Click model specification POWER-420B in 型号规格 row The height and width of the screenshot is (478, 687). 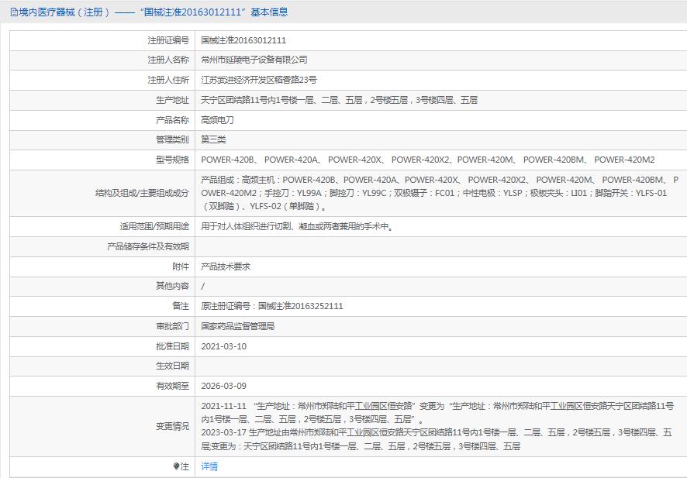click(227, 160)
